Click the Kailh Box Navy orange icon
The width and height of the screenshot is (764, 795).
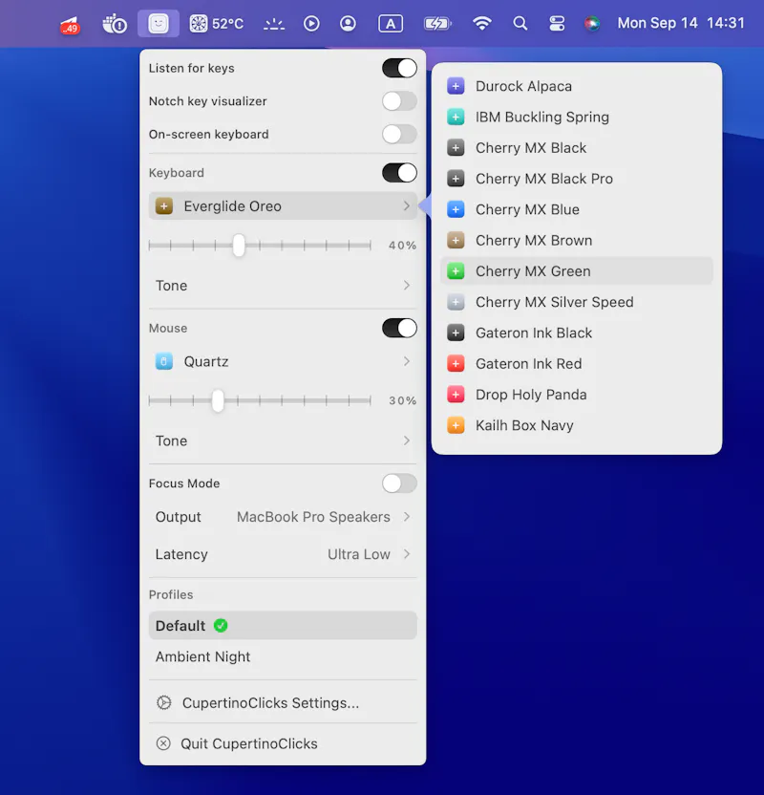pyautogui.click(x=456, y=425)
